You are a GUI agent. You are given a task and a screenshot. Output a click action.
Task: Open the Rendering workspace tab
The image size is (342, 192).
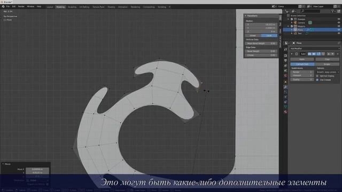[135, 7]
